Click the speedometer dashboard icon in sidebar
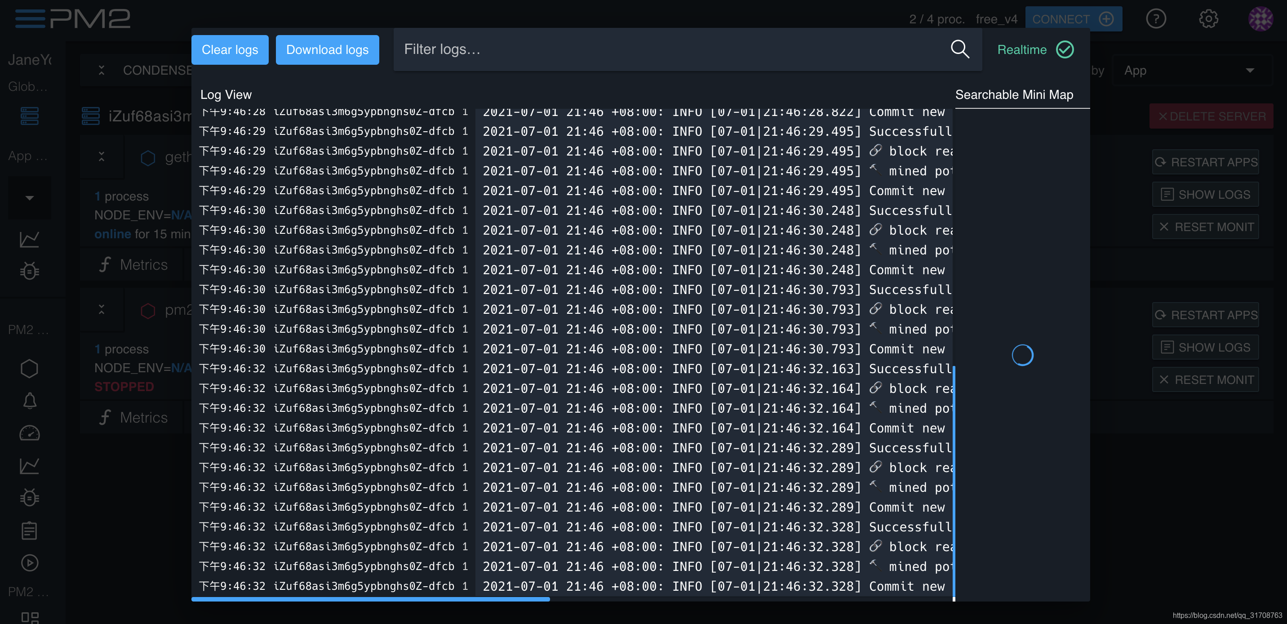1287x624 pixels. coord(30,433)
